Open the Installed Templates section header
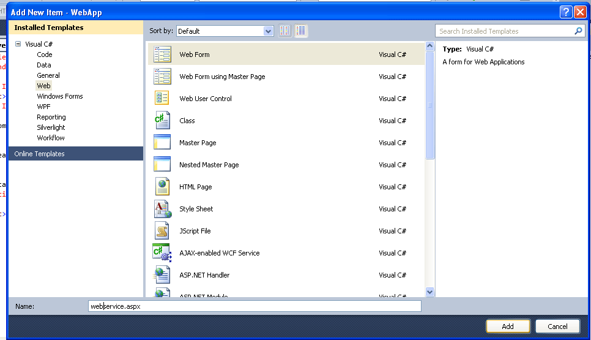The height and width of the screenshot is (340, 591). [x=76, y=27]
